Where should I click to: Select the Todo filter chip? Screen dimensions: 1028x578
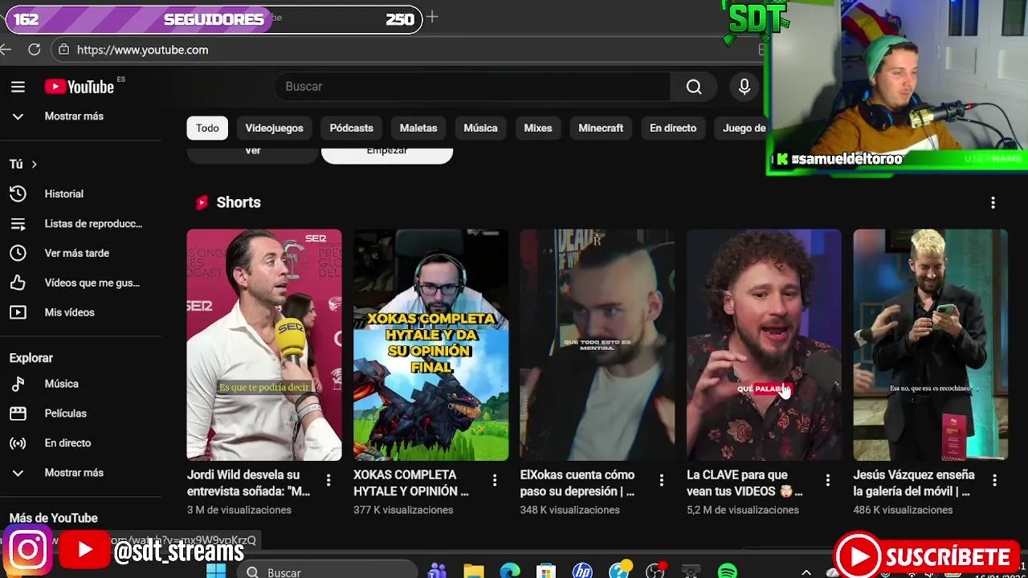(x=207, y=128)
